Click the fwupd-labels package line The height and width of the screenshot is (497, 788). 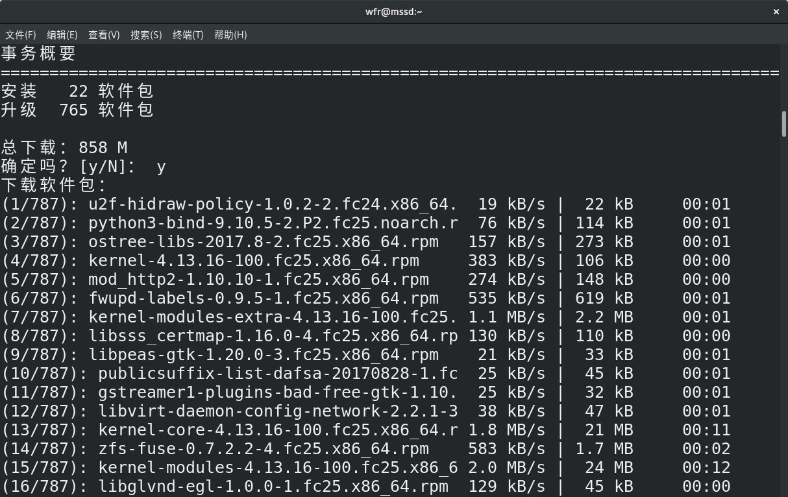(x=263, y=298)
